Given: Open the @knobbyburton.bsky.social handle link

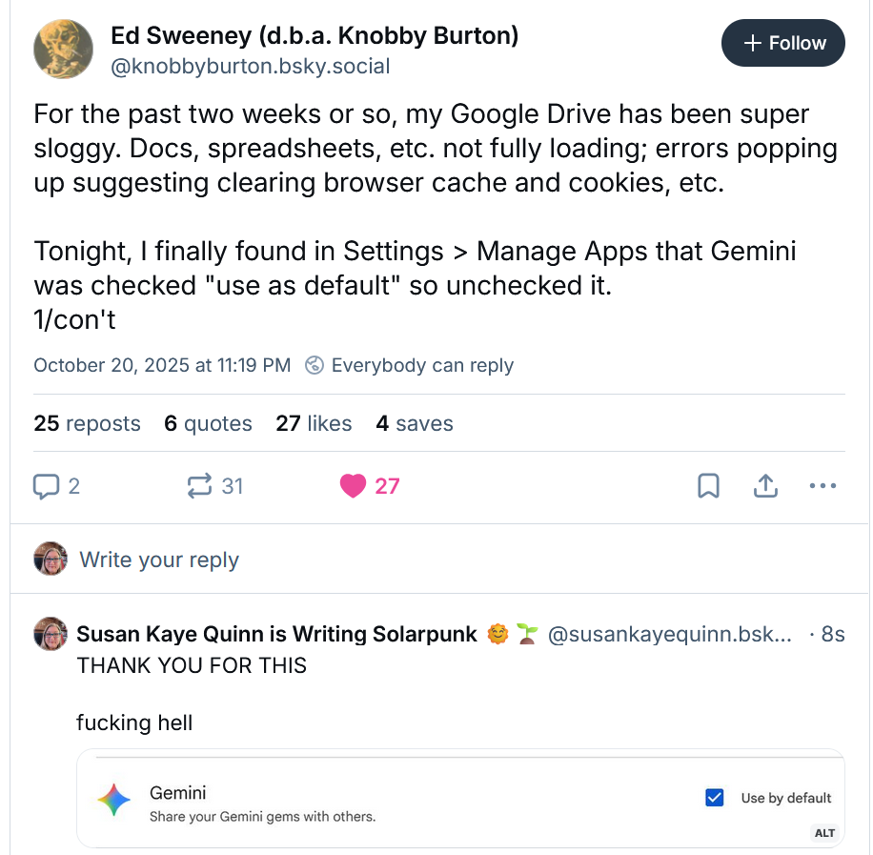Looking at the screenshot, I should [x=251, y=67].
